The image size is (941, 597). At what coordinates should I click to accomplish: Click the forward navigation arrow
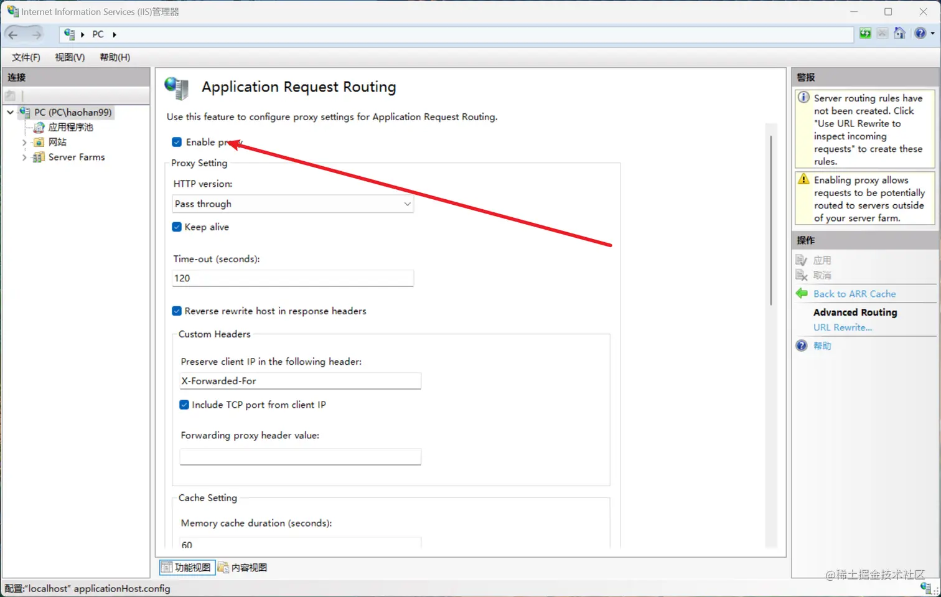(36, 35)
